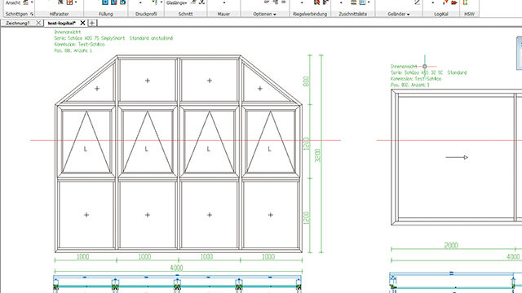The image size is (522, 293).
Task: Click the LogiKal ribbon panel title
Action: pyautogui.click(x=441, y=14)
